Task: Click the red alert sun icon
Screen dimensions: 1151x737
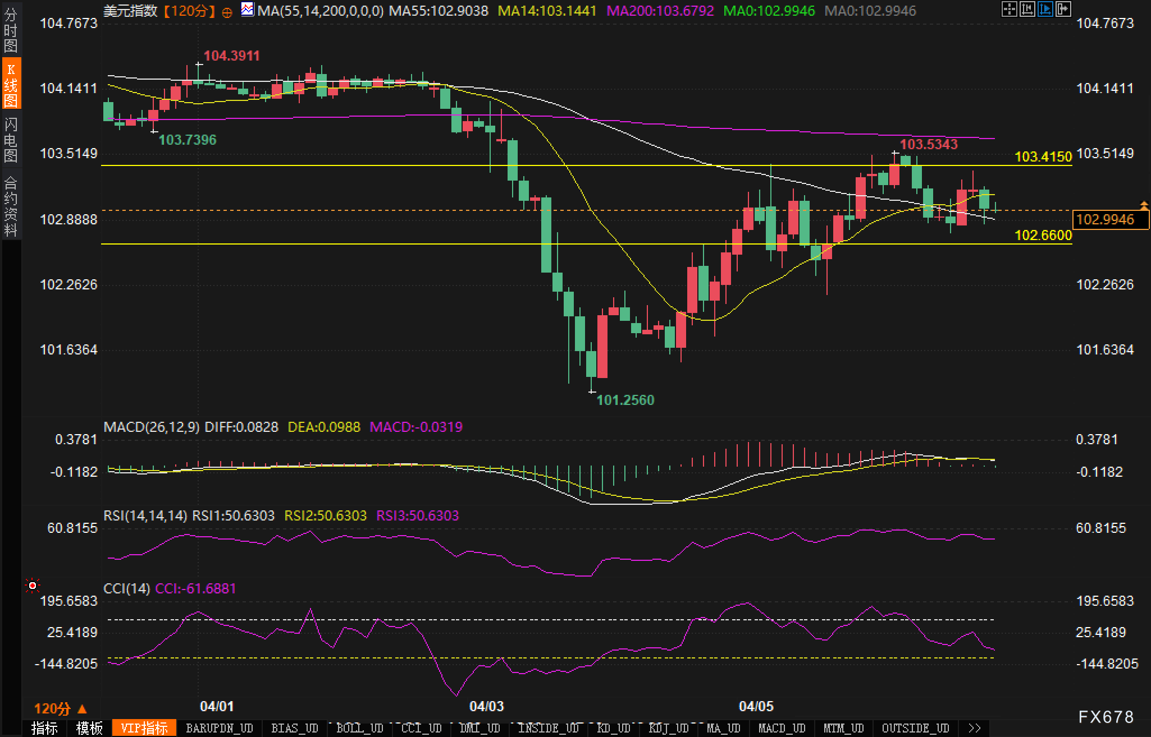Action: point(33,586)
